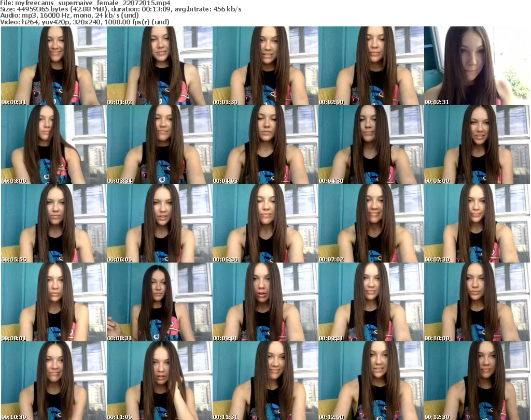531x420 pixels.
Task: Click the 'Video: h264, yuv420p' line
Action: pyautogui.click(x=85, y=22)
